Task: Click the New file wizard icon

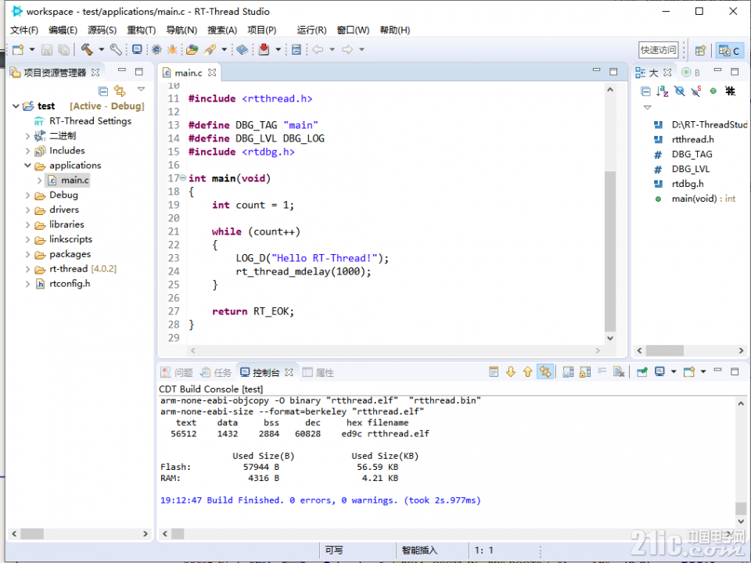Action: point(18,49)
